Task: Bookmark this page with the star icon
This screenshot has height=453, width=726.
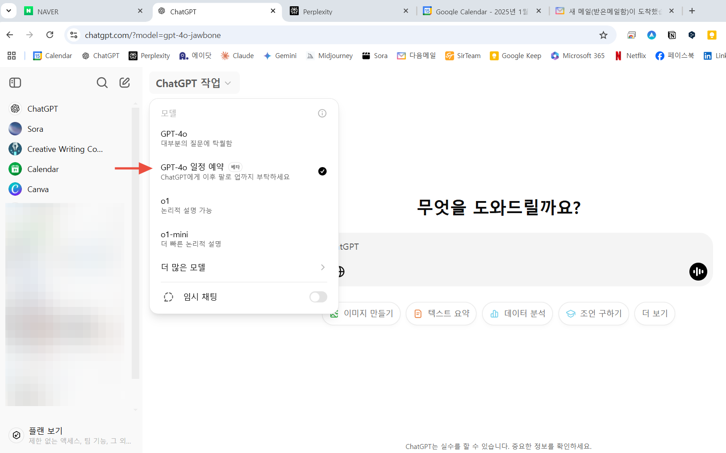Action: [603, 35]
